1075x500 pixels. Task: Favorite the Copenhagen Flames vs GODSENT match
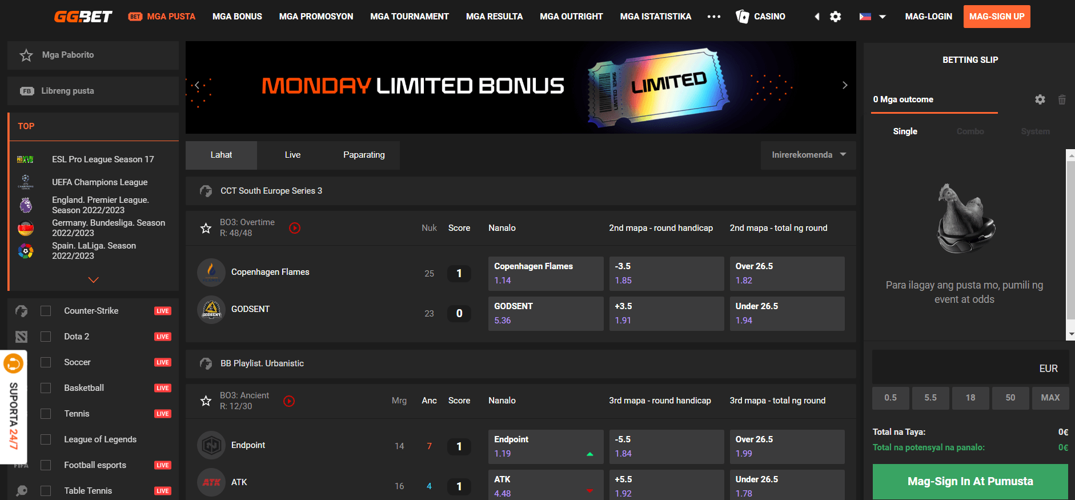click(206, 228)
